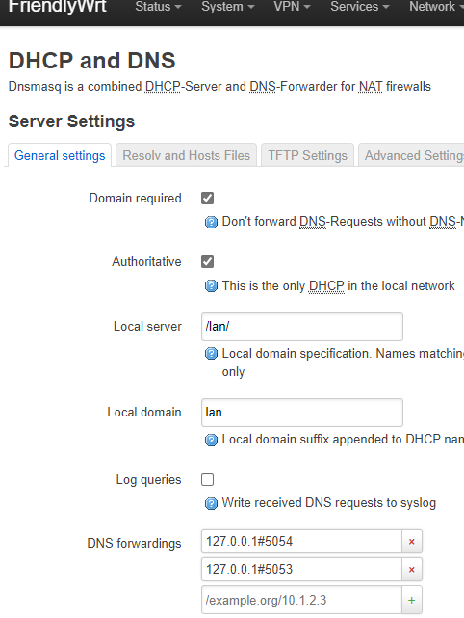Open the Status dropdown menu

coord(158,7)
